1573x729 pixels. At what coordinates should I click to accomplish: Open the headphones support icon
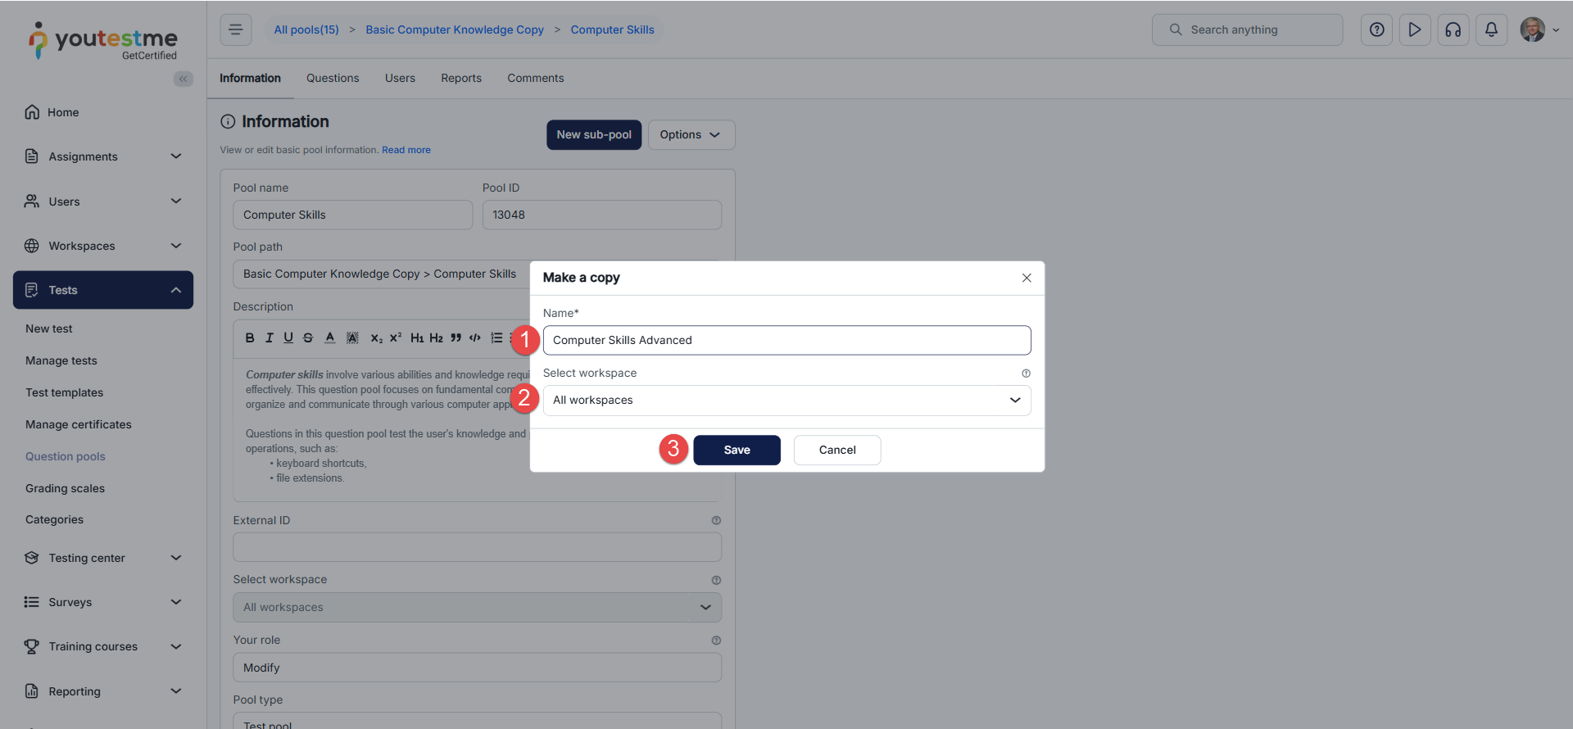tap(1453, 30)
